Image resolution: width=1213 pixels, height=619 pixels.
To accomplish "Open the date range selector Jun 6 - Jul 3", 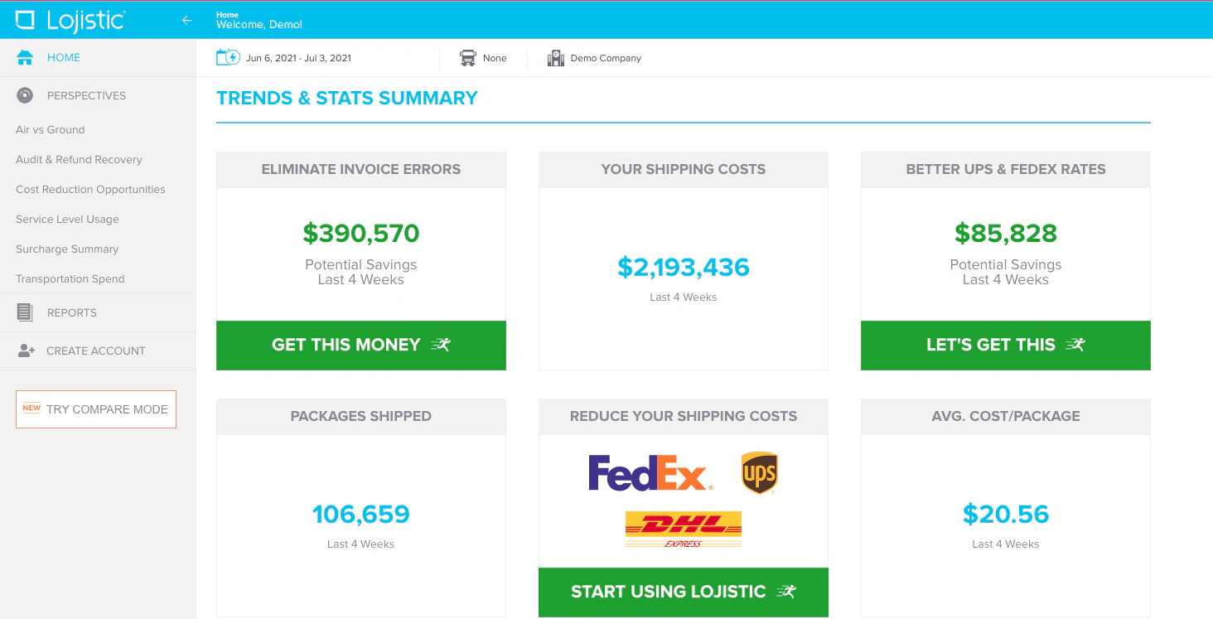I will (298, 58).
